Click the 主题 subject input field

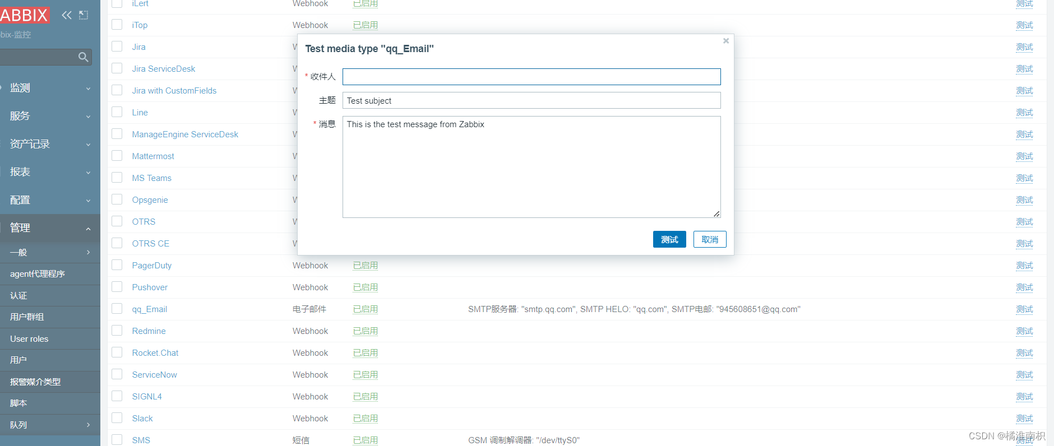[531, 100]
